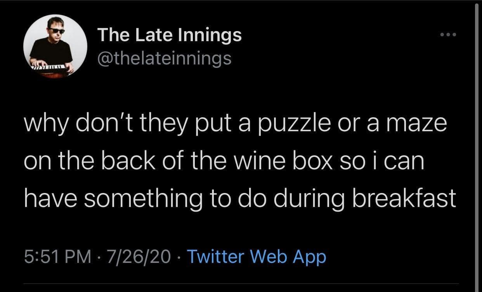Viewport: 482px width, 292px height.
Task: Click the @thelateinnings handle
Action: click(164, 59)
